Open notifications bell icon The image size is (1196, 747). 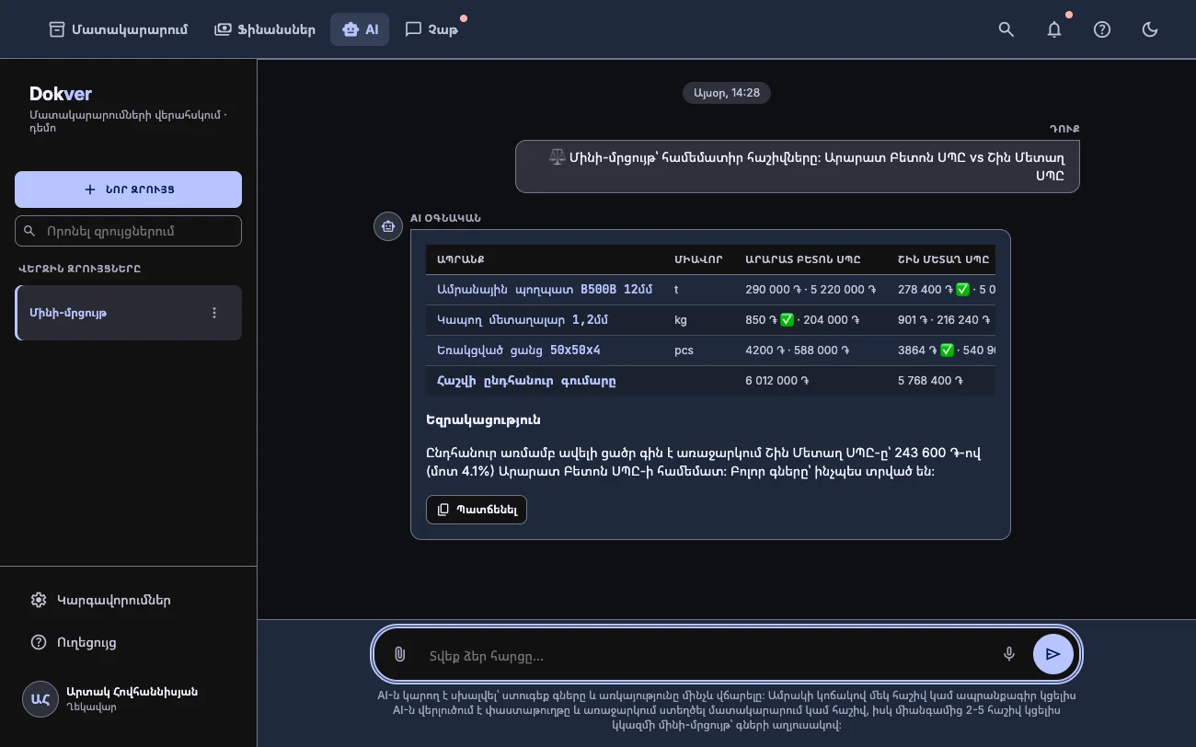[1054, 29]
